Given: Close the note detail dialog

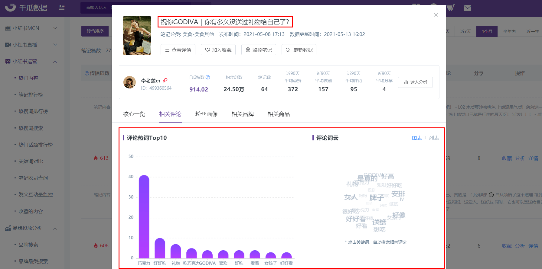Looking at the screenshot, I should (x=436, y=15).
